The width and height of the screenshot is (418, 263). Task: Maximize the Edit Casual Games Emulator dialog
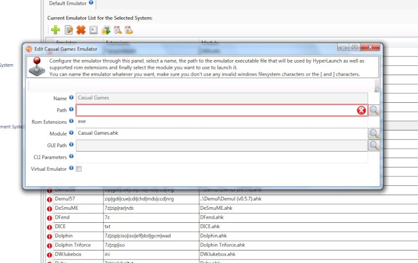[355, 47]
